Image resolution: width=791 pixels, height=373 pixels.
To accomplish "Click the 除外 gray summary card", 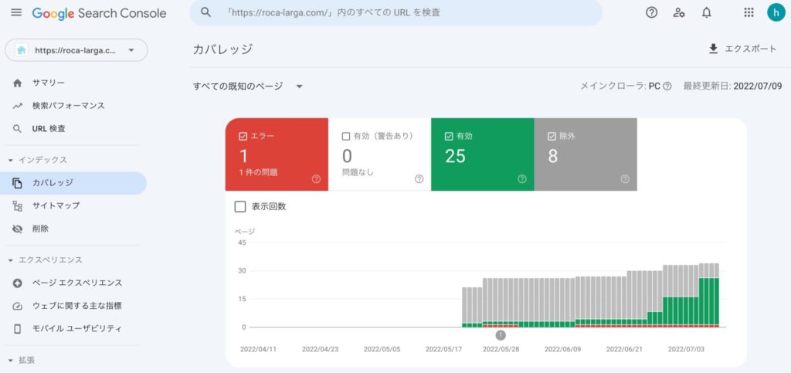I will [586, 154].
